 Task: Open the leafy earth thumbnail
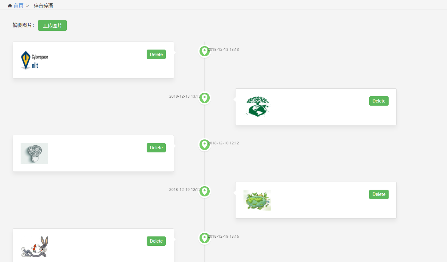pyautogui.click(x=257, y=200)
